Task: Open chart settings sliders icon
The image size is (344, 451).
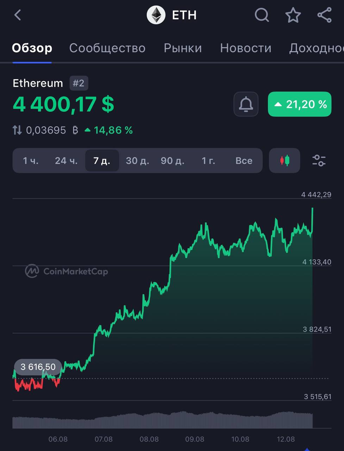Action: coord(319,161)
